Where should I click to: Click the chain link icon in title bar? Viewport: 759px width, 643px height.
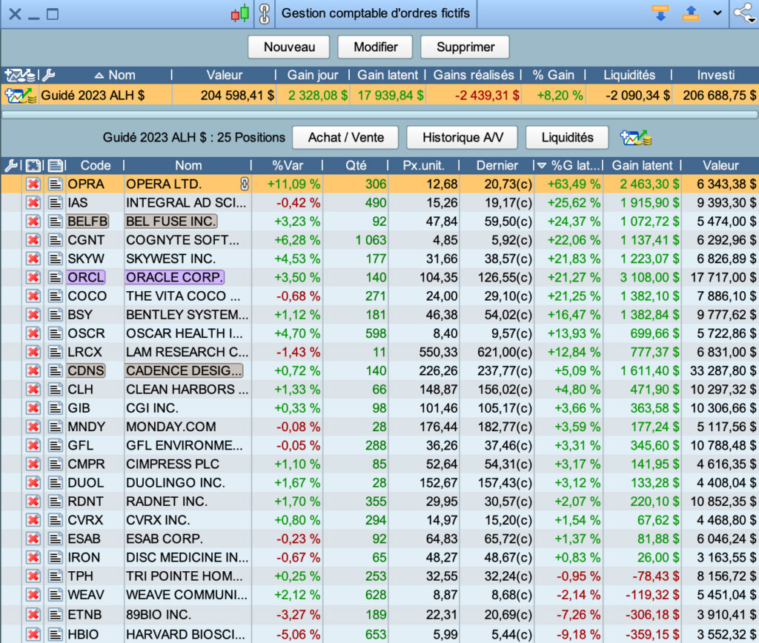265,13
